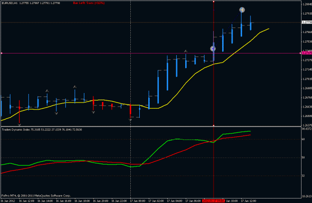This screenshot has width=312, height=203.
Task: Click the up fractal arrow above the 16 Jan 18:00 candle
Action: click(x=75, y=87)
